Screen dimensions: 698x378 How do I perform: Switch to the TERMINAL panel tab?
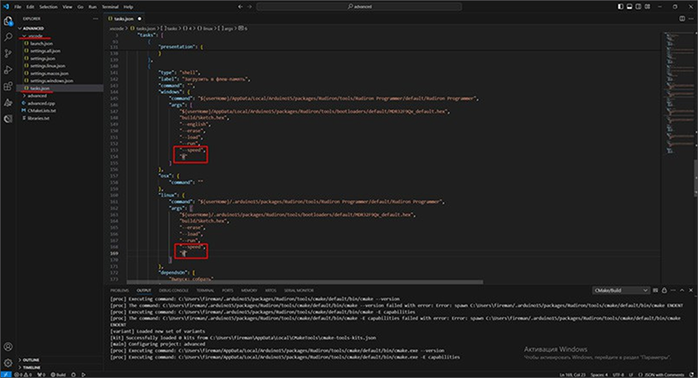[x=205, y=290]
